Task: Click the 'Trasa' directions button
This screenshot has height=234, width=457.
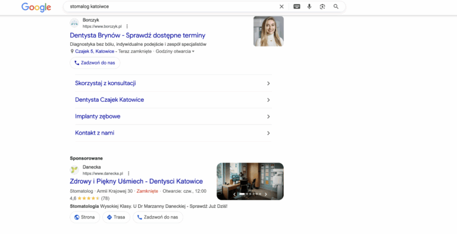Action: pos(116,217)
